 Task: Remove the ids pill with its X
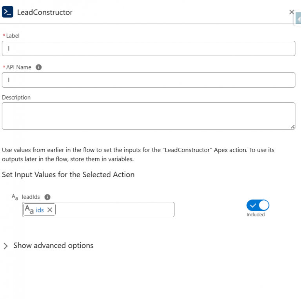click(50, 210)
